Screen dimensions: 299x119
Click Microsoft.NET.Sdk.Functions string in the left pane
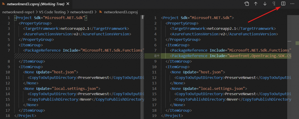tap(112, 50)
